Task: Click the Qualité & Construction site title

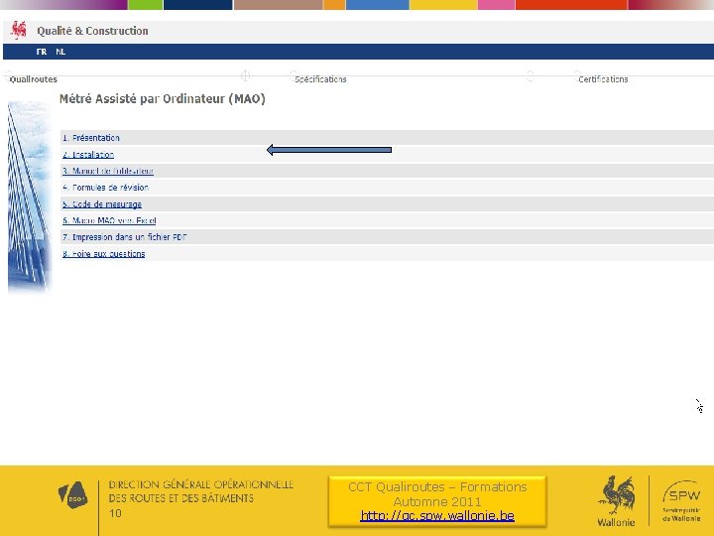Action: coord(92,31)
